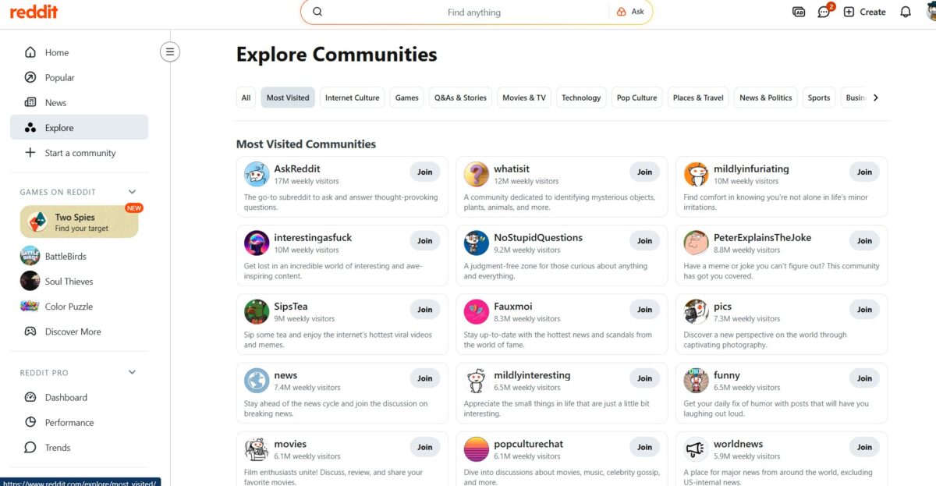Open the notifications bell
Screen dimensions: 936x486
(905, 12)
